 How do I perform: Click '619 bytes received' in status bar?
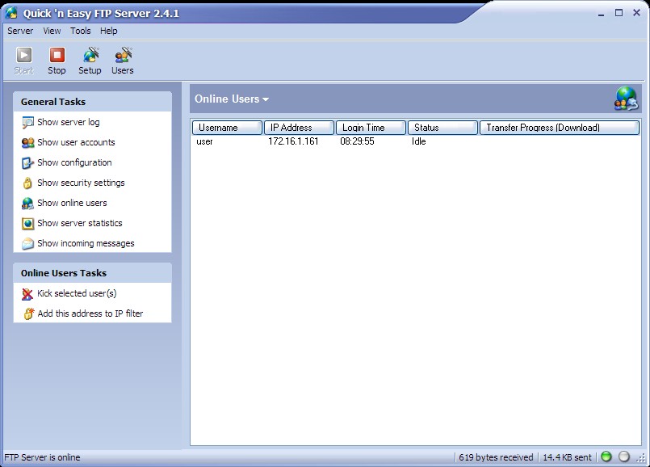(496, 457)
